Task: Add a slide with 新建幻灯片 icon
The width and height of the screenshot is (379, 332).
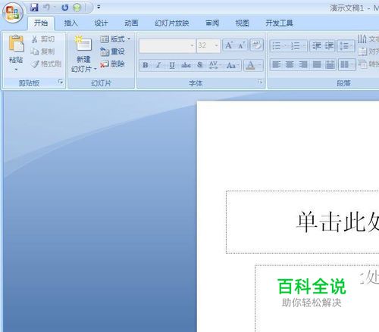Action: click(83, 44)
